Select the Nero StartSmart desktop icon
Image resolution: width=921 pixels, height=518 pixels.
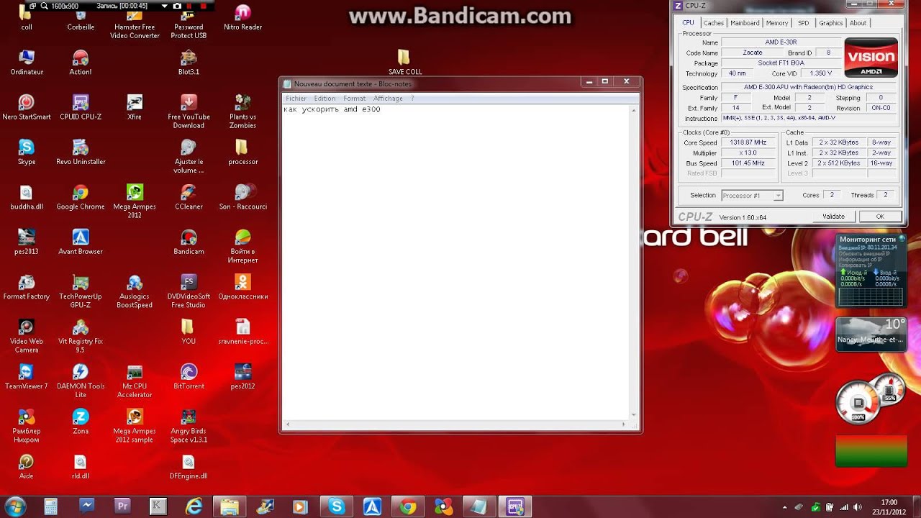point(27,106)
